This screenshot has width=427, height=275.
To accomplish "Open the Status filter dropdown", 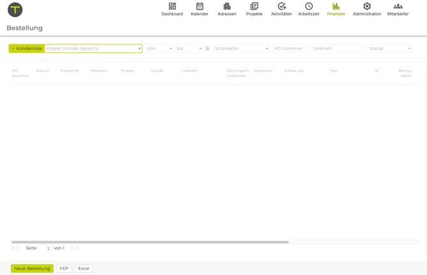I will [x=389, y=48].
